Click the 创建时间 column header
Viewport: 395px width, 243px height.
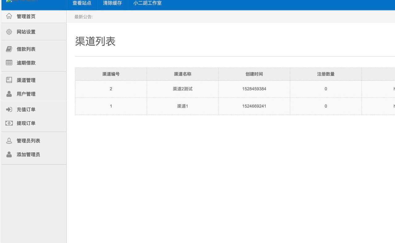[x=254, y=74]
